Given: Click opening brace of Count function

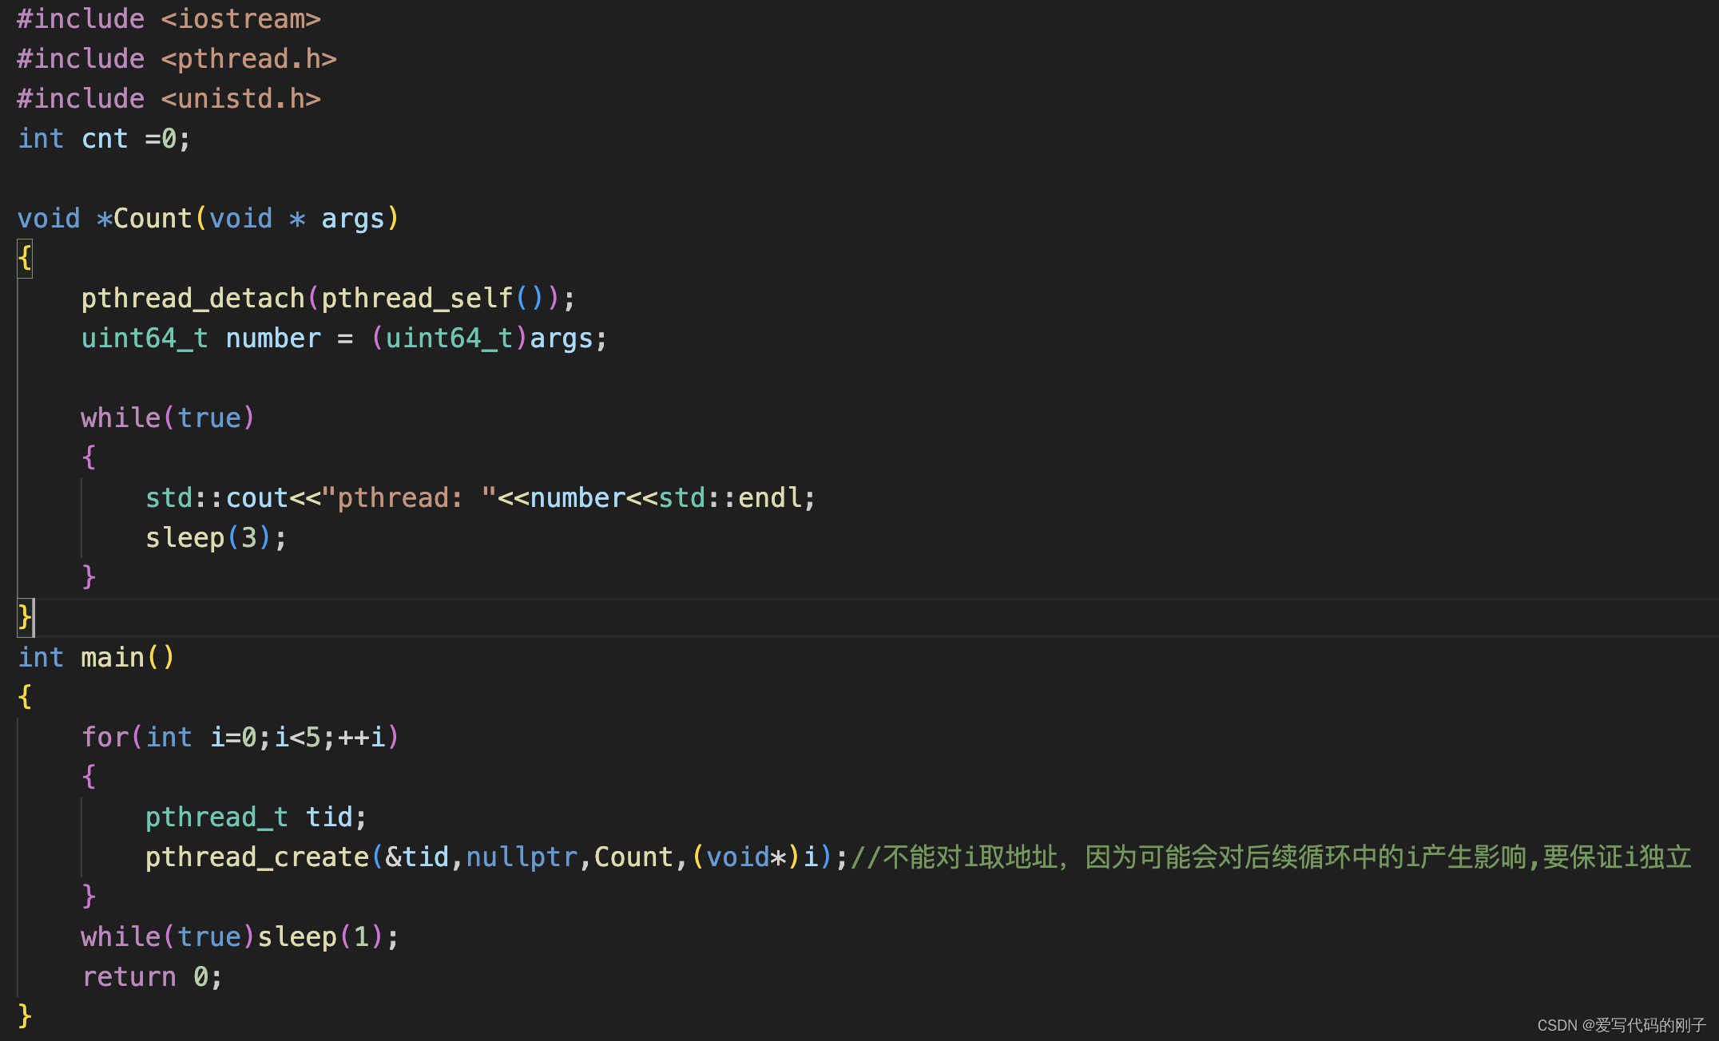Looking at the screenshot, I should [25, 259].
